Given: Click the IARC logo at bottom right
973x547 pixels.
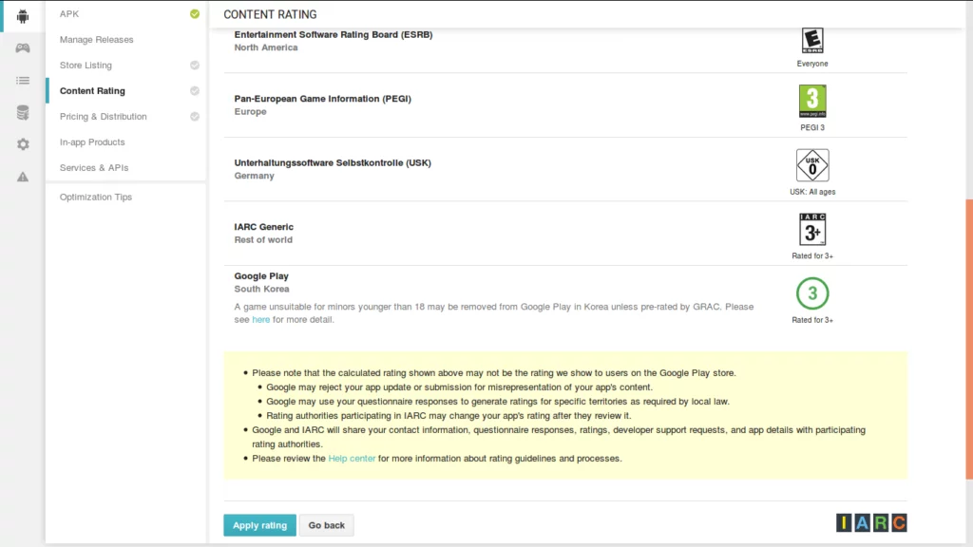Looking at the screenshot, I should (870, 521).
